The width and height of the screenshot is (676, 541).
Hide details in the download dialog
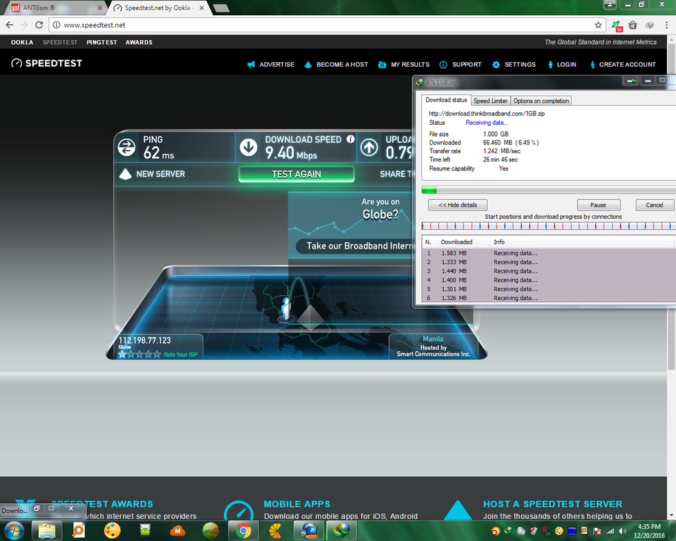click(x=458, y=205)
